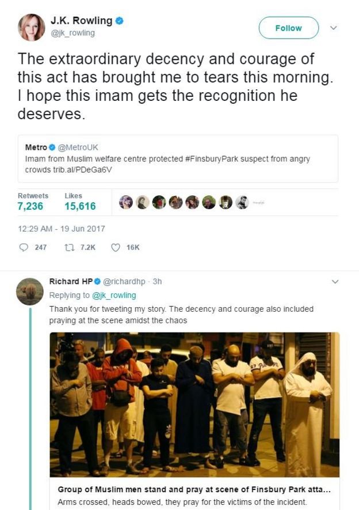This screenshot has width=359, height=510.
Task: Click the 12:29 AM - 19 Jun 2017 timestamp
Action: click(x=62, y=229)
